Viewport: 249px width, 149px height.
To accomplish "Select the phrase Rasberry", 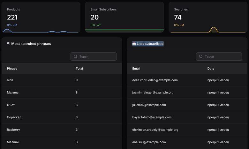I will coord(13,130).
